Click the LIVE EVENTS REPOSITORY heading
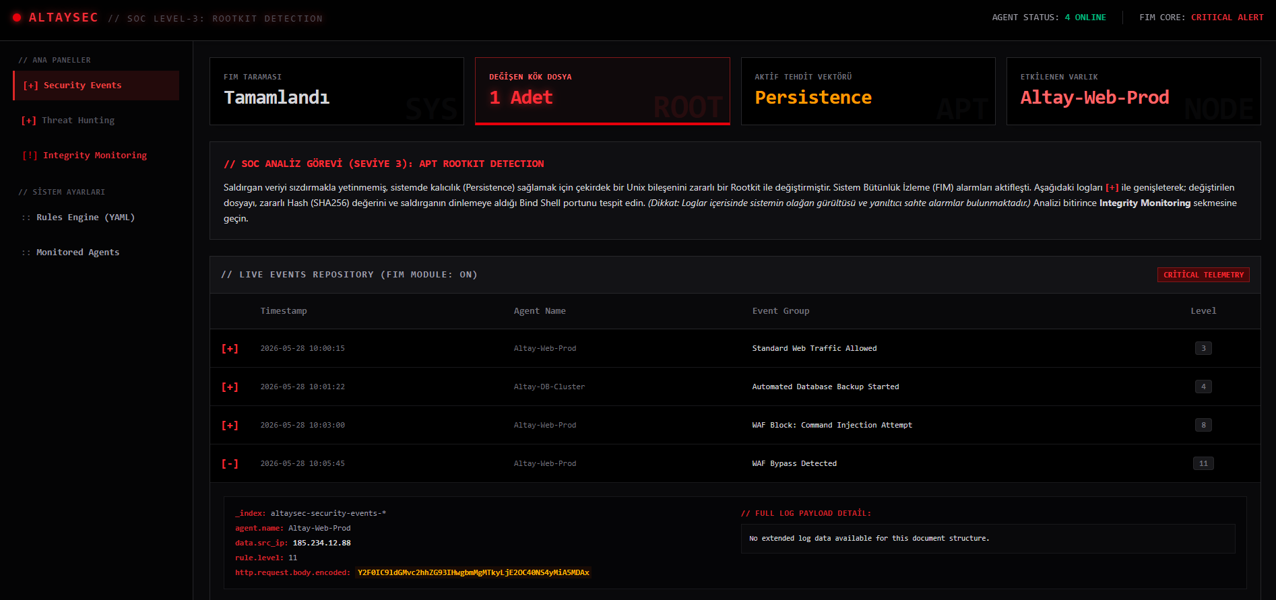 (x=349, y=275)
